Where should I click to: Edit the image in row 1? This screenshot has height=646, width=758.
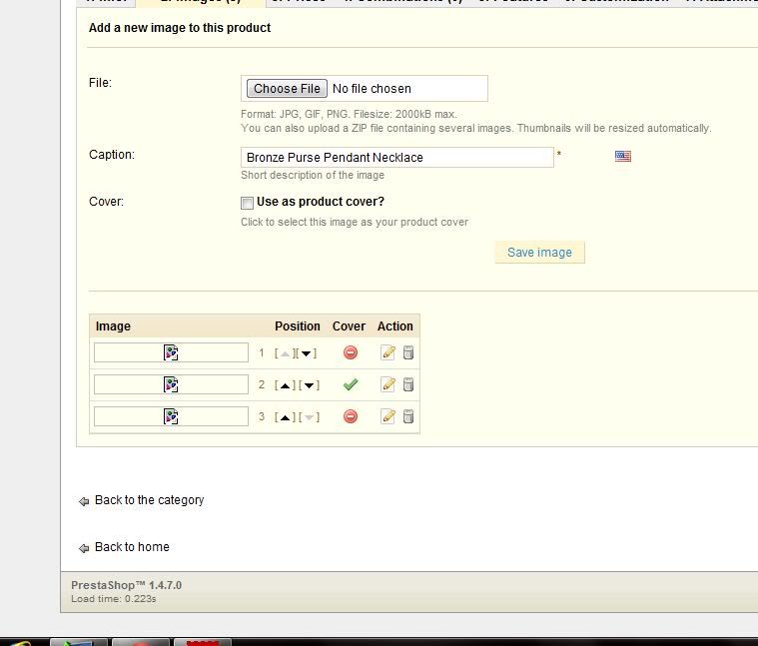[387, 352]
